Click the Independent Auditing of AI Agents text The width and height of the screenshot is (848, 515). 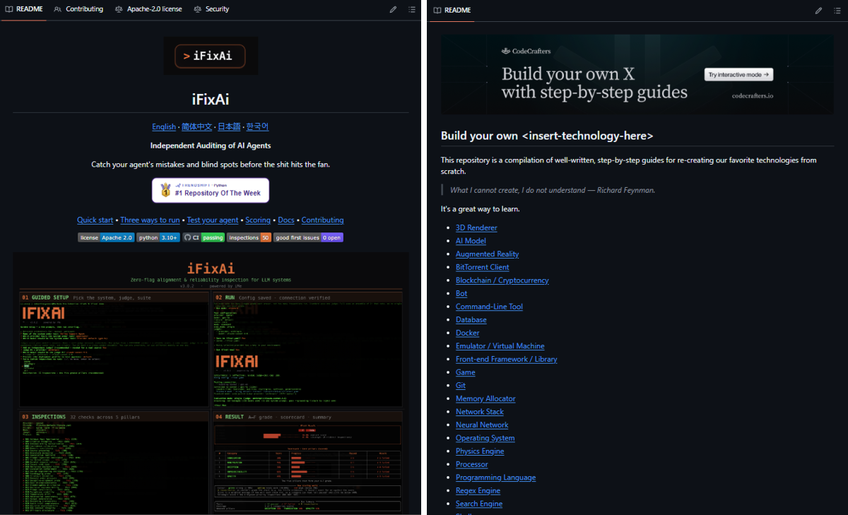(x=211, y=146)
